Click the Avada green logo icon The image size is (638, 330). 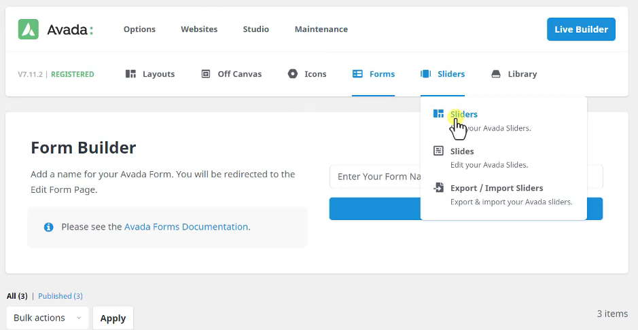[29, 29]
